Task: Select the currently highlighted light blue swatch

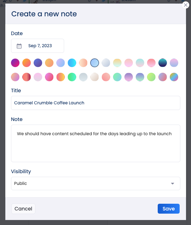Action: pyautogui.click(x=95, y=63)
